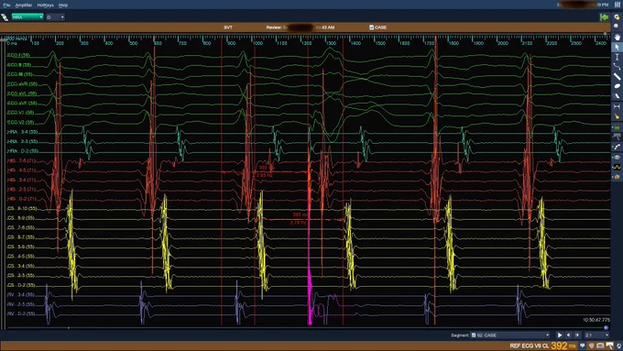Select the curved line drawing tool
Viewport: 623px width, 351px height.
[x=617, y=66]
